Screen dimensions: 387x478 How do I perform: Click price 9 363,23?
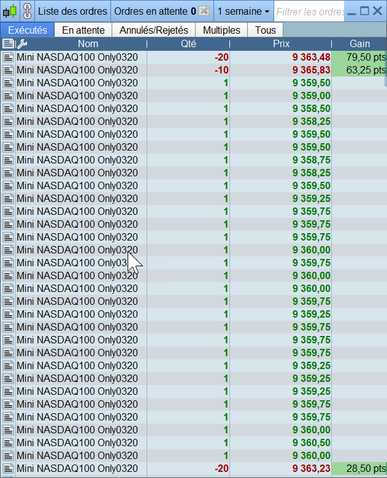(x=311, y=468)
